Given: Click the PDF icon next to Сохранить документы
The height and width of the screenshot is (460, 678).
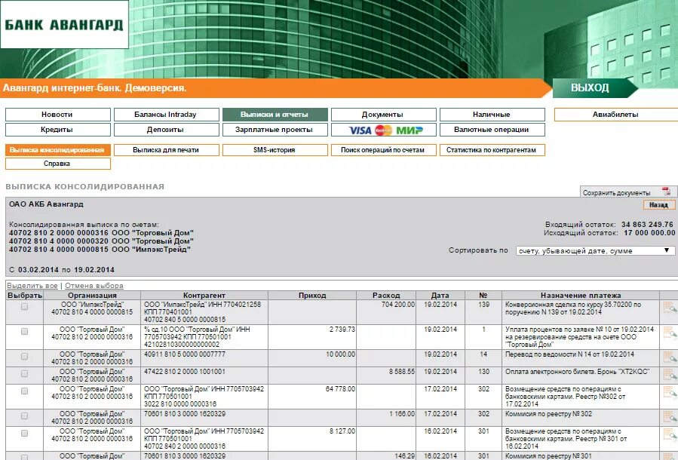Looking at the screenshot, I should tap(666, 192).
